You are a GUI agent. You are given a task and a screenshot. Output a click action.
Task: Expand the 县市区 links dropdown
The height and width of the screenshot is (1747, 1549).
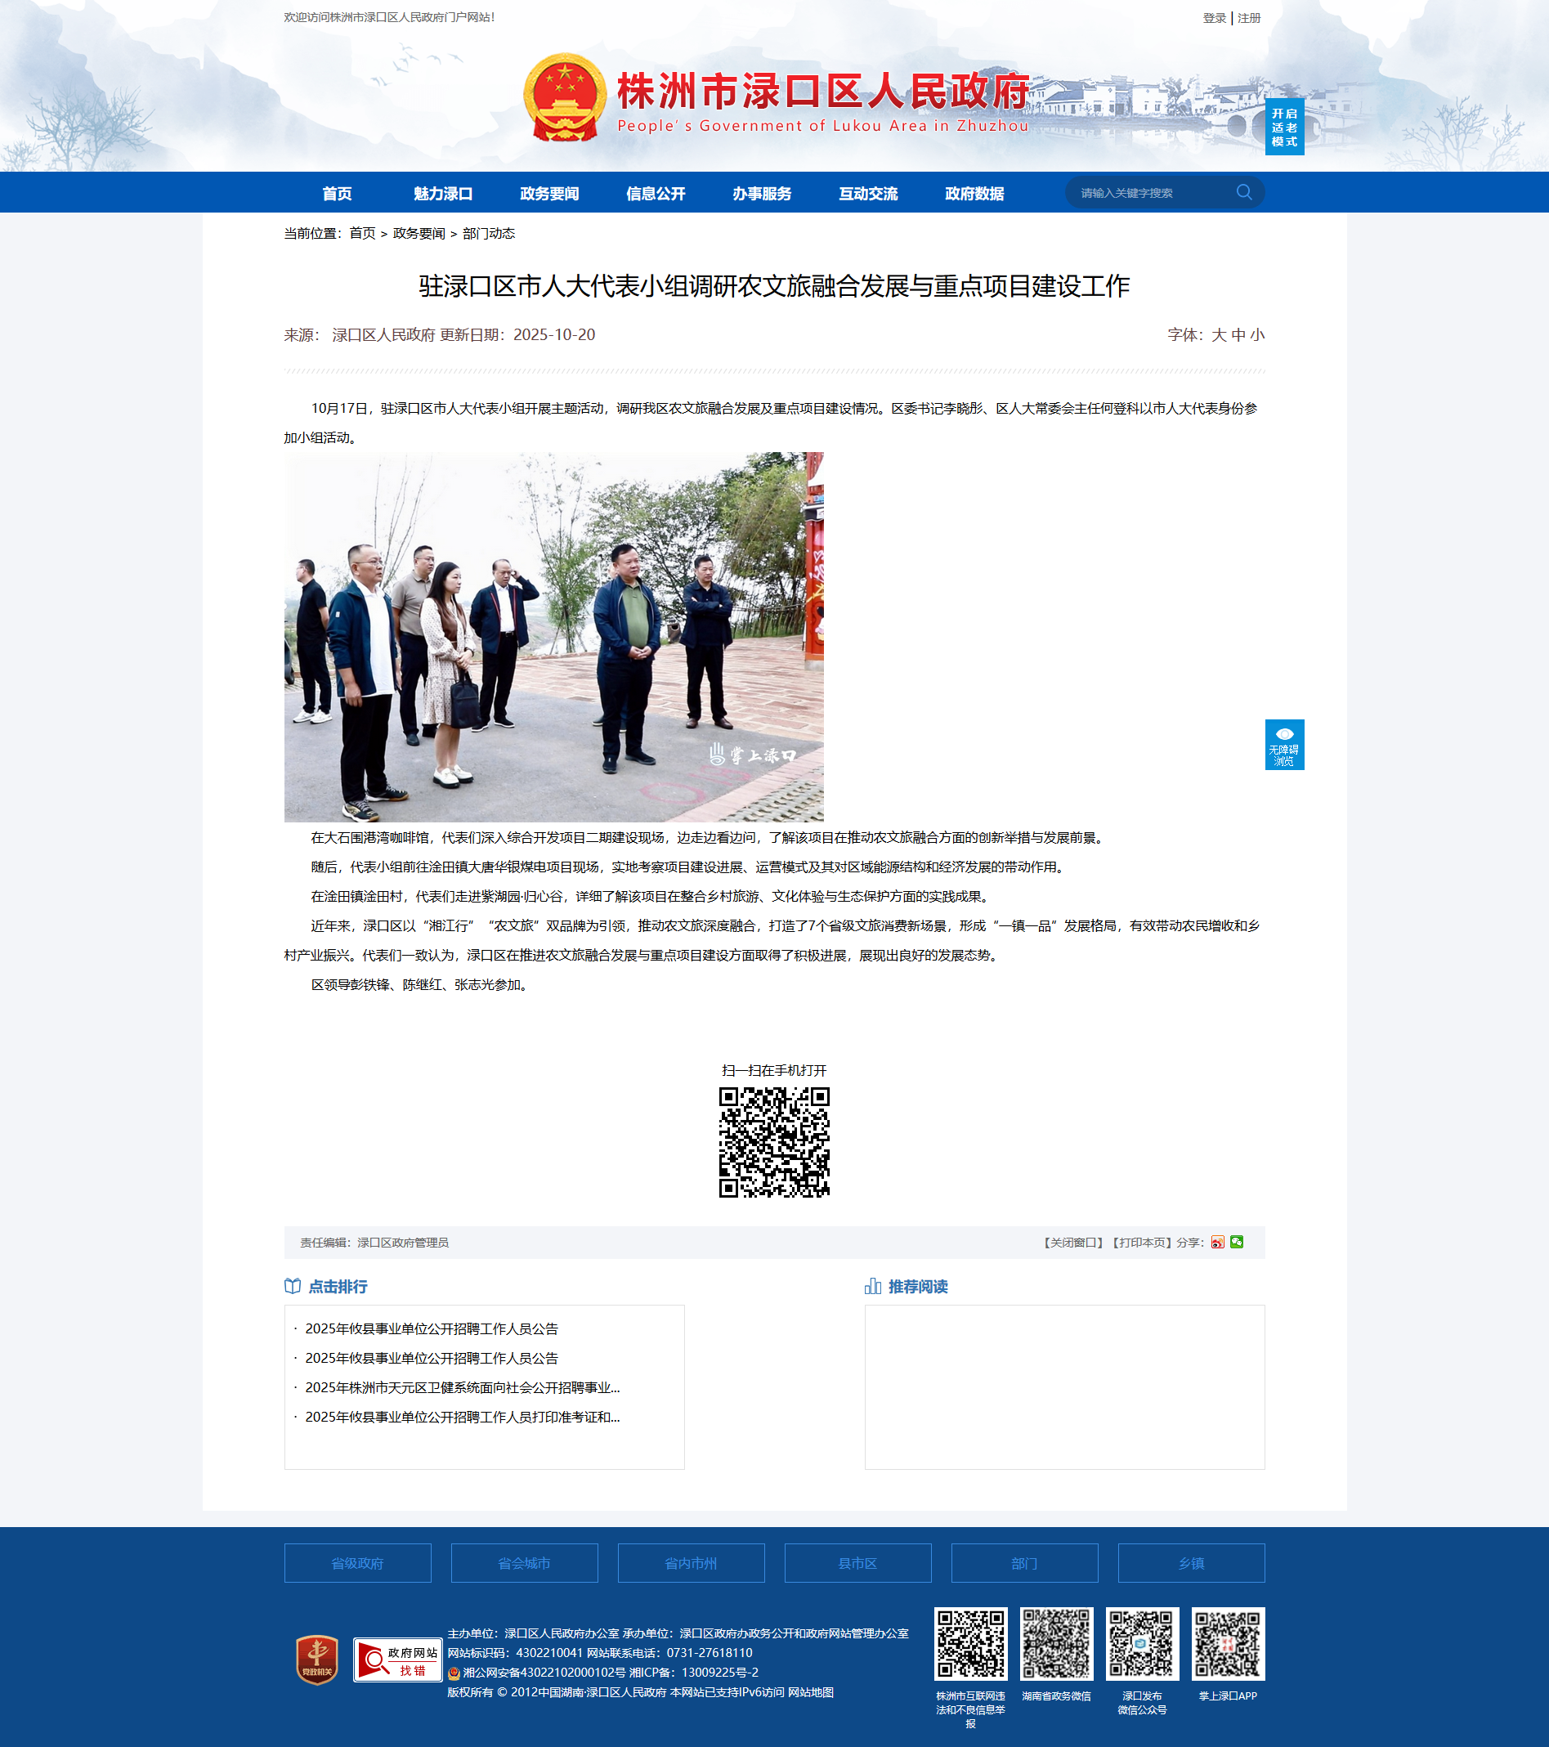pos(857,1563)
